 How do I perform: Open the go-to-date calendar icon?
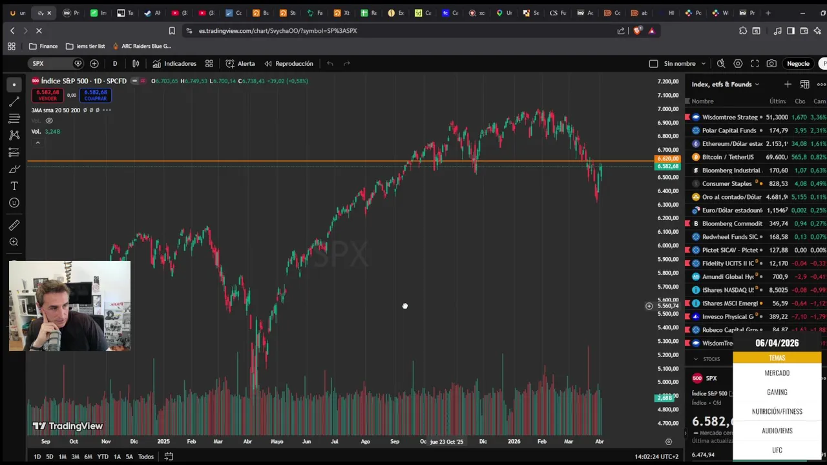click(169, 457)
